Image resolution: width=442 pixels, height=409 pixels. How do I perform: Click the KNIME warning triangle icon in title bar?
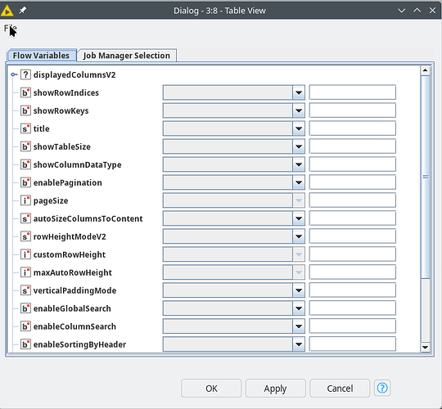click(x=7, y=11)
